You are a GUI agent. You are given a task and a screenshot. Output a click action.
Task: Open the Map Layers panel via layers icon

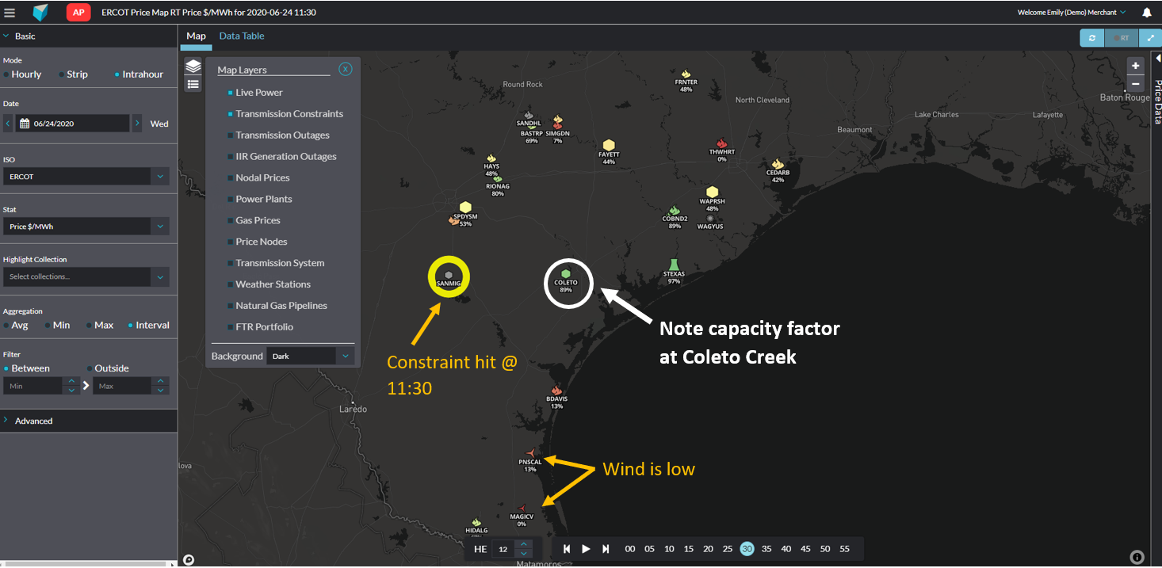point(193,67)
